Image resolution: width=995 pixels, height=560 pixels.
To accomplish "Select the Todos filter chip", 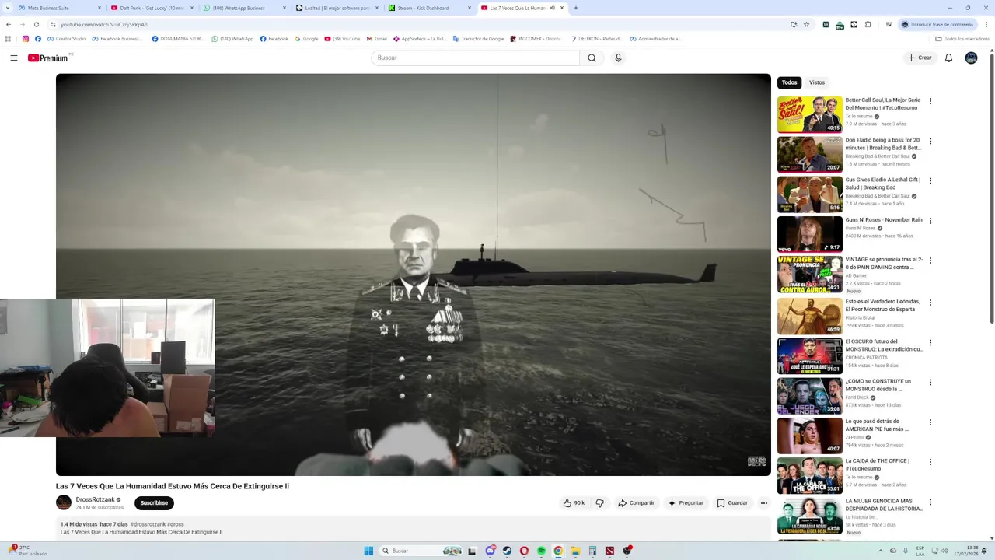I will point(789,82).
